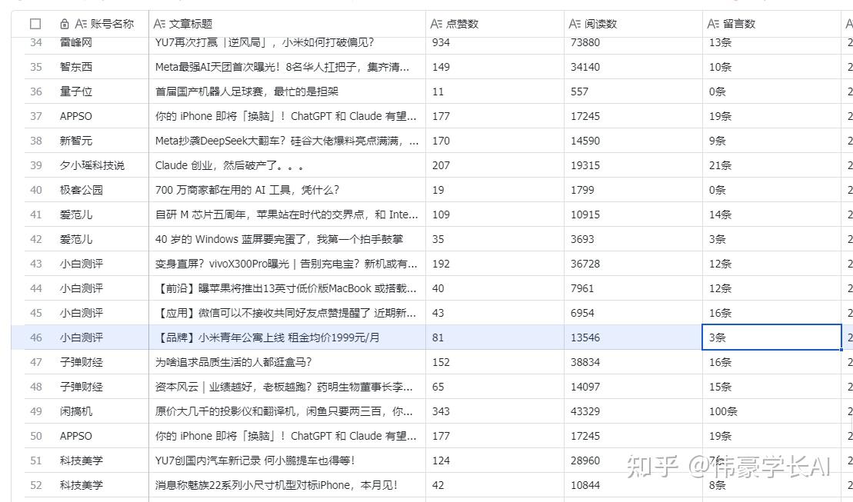The width and height of the screenshot is (853, 502).
Task: Select the 阅读数 column header label
Action: coord(601,24)
